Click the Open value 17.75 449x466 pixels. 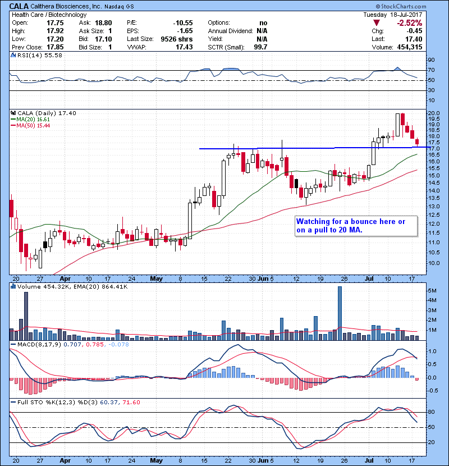point(55,23)
